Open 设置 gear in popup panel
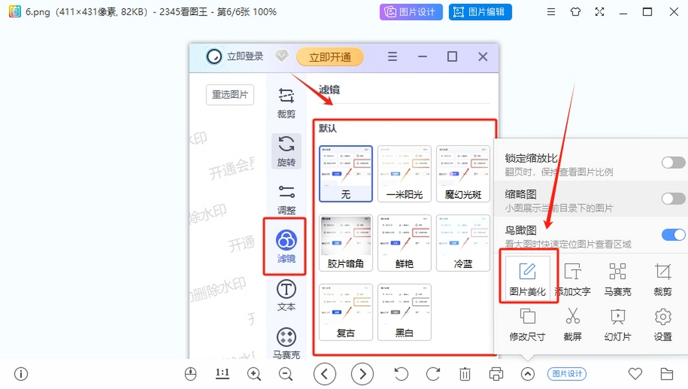 663,324
